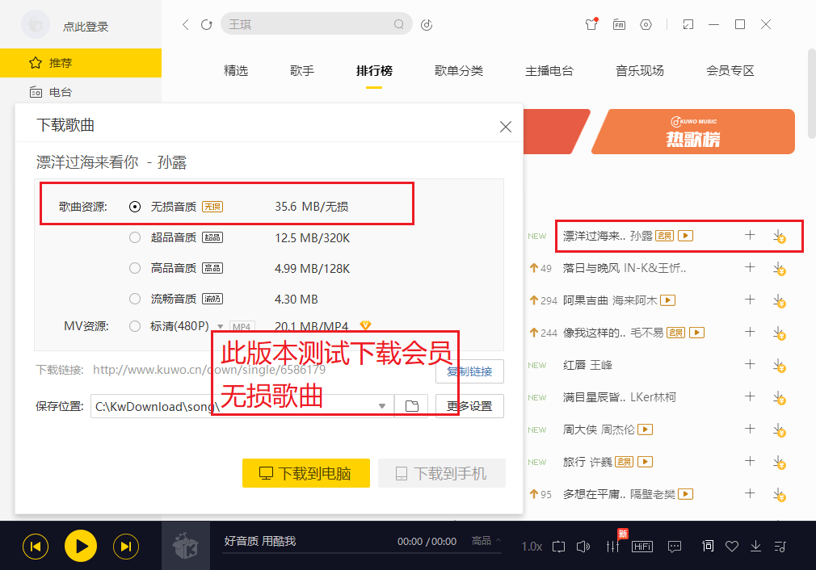Play MV icon for 旅行 许巍
The width and height of the screenshot is (816, 570).
point(646,461)
